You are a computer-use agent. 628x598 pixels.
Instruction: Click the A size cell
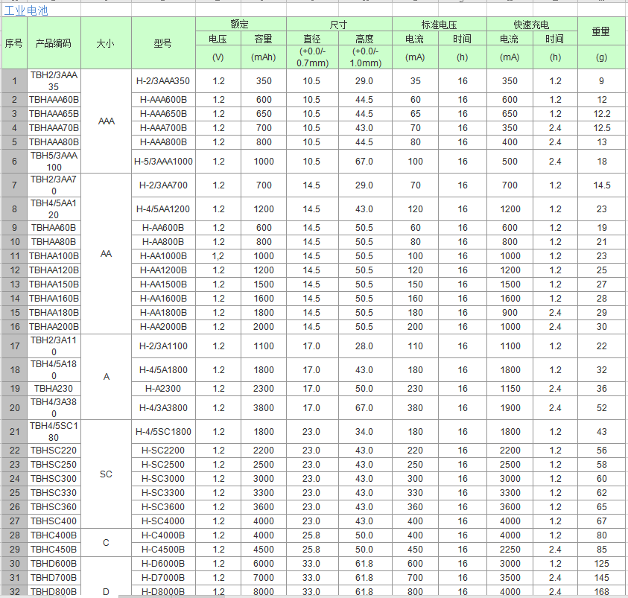click(x=106, y=377)
